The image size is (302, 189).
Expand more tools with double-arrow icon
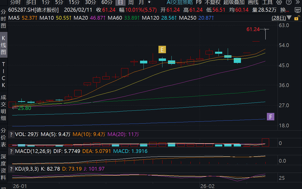point(298,3)
